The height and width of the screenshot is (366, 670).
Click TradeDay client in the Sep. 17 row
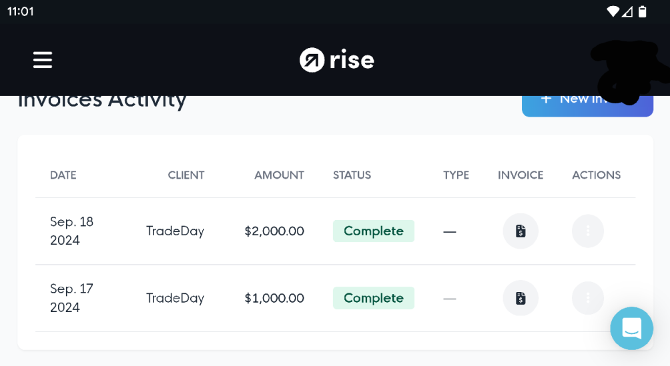tap(176, 298)
